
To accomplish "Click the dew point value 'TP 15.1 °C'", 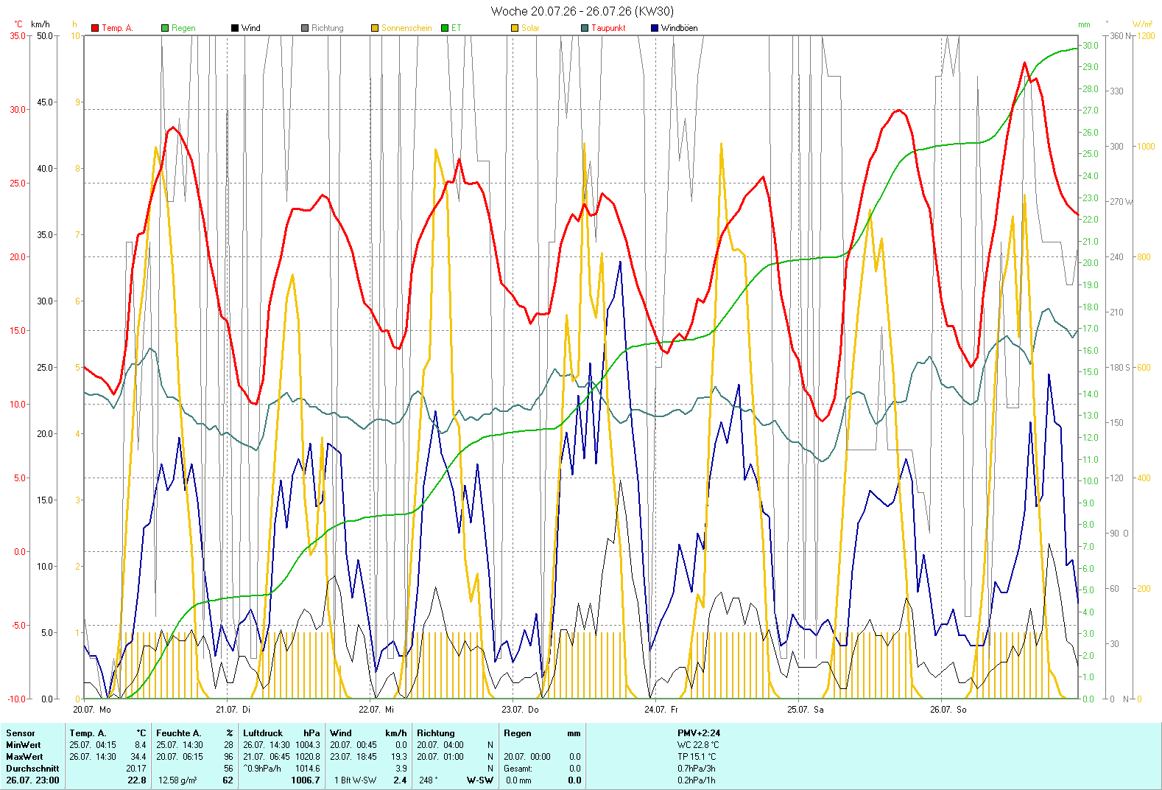I will pos(697,757).
